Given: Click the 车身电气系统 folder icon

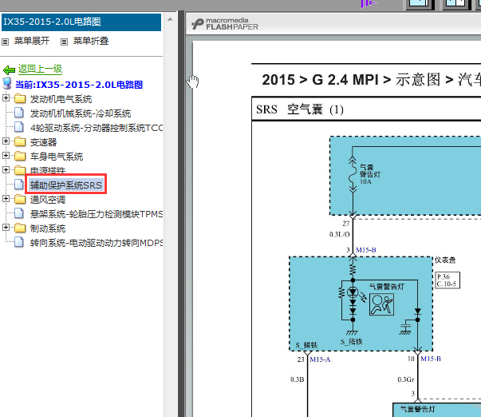Looking at the screenshot, I should click(20, 156).
